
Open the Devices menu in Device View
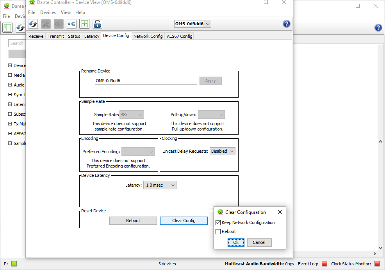tap(48, 12)
